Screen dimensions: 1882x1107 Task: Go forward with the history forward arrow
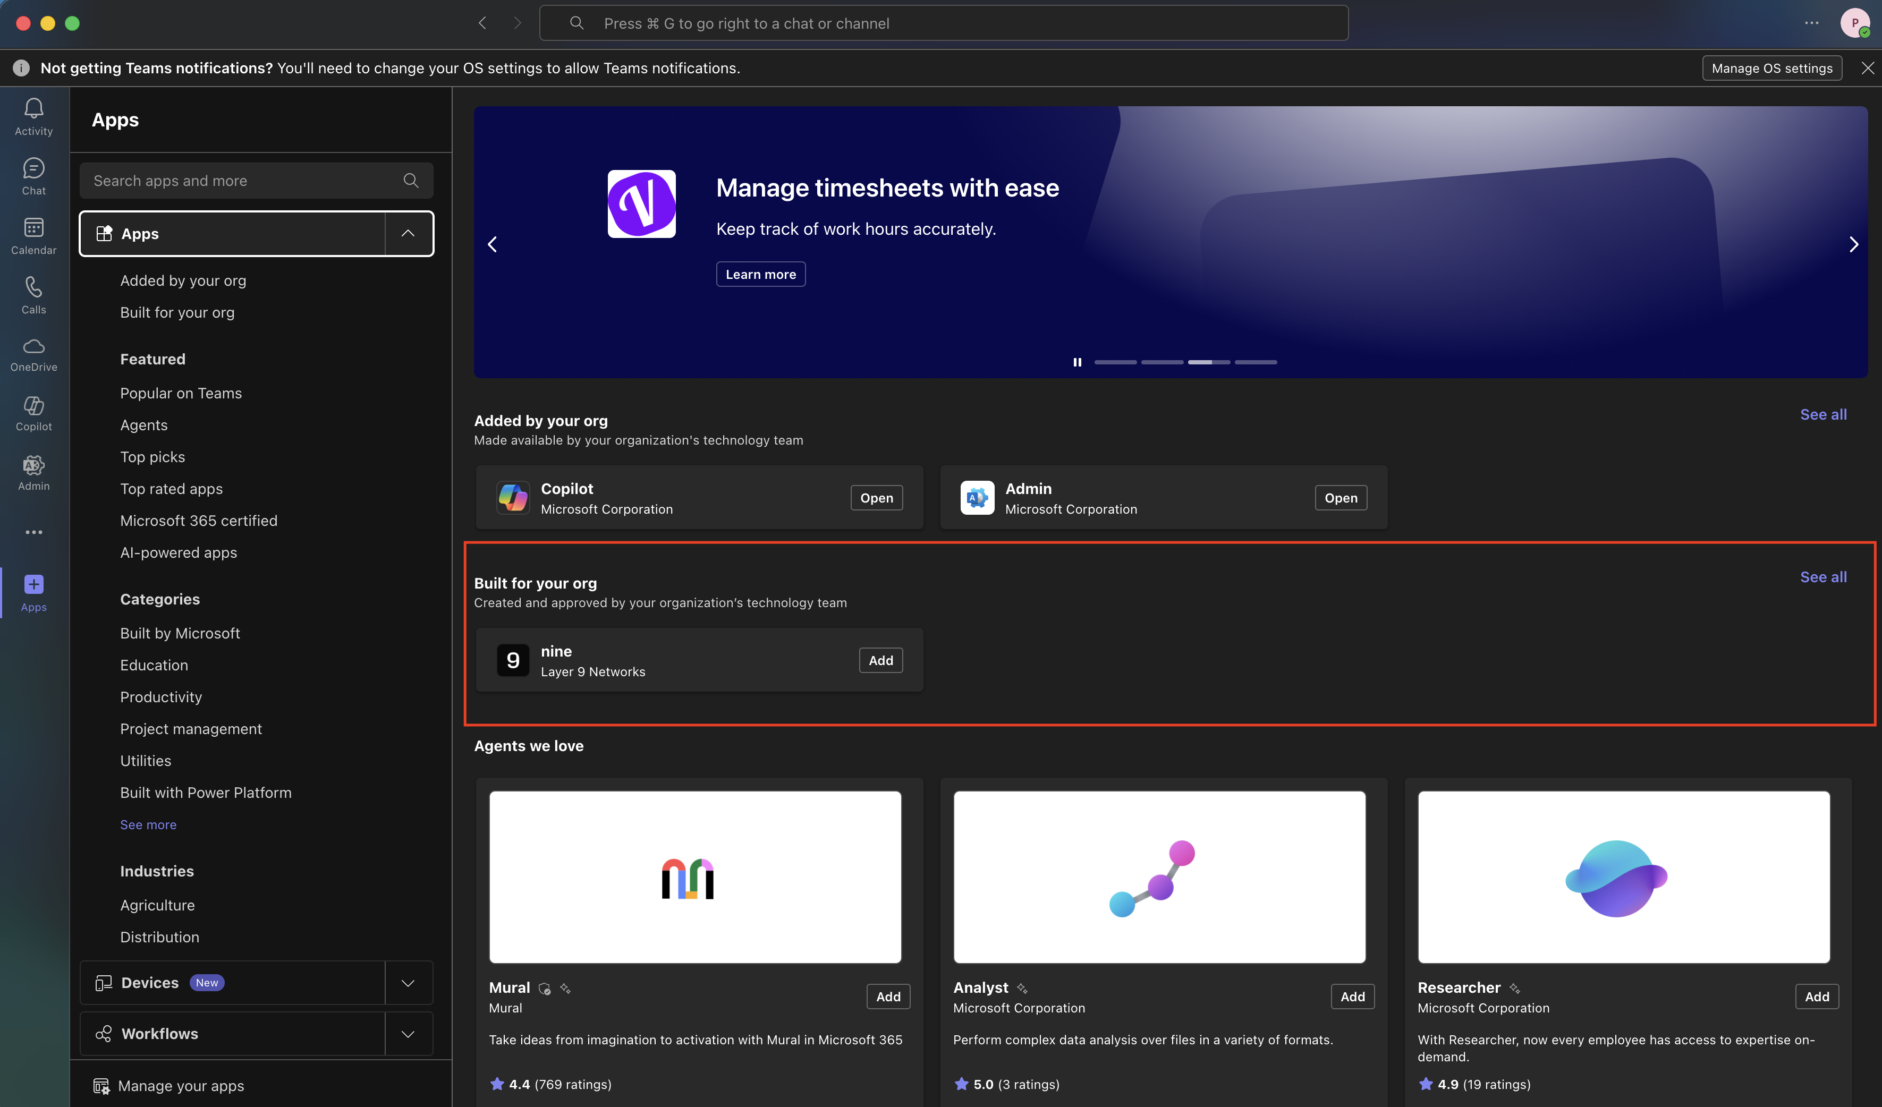[x=517, y=23]
